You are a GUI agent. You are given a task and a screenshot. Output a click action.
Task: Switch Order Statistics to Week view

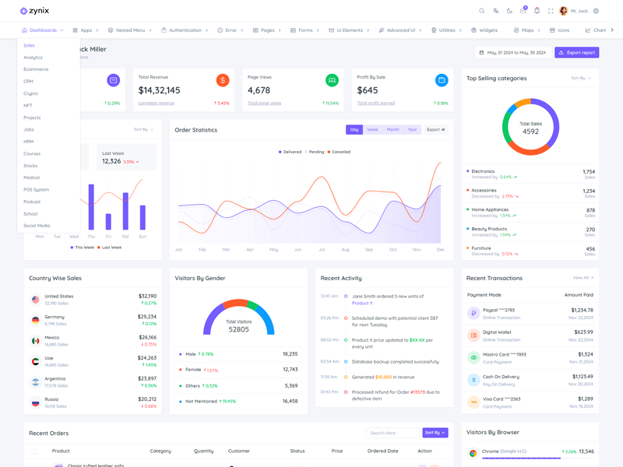(x=372, y=130)
